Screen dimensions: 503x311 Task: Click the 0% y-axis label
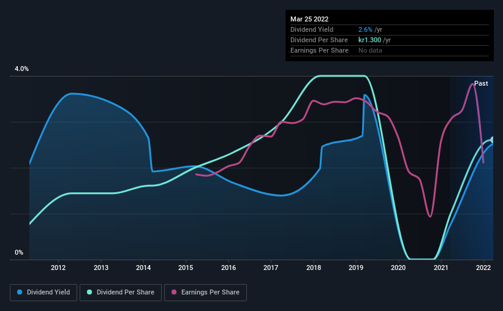click(19, 252)
